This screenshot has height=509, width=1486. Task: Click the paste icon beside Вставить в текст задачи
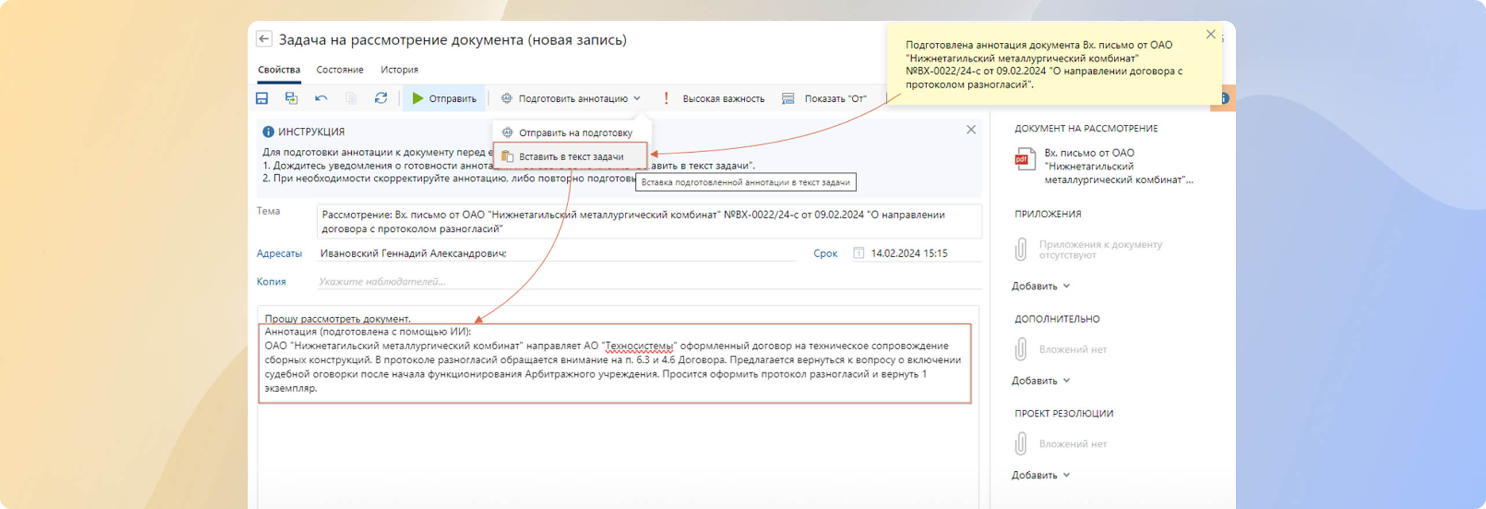pyautogui.click(x=507, y=156)
